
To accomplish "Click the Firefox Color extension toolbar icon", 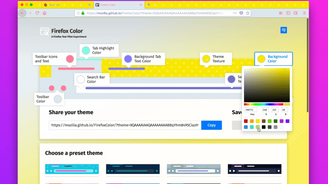I will pyautogui.click(x=296, y=13).
